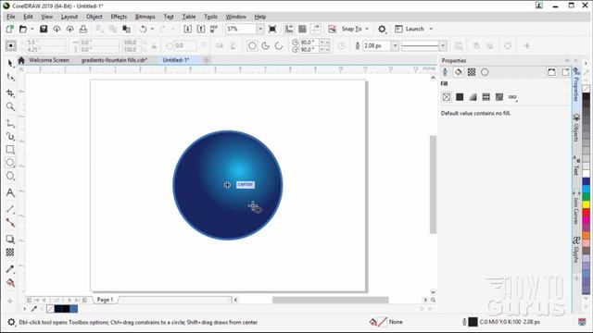
Task: Toggle show rulers icon
Action: [289, 29]
